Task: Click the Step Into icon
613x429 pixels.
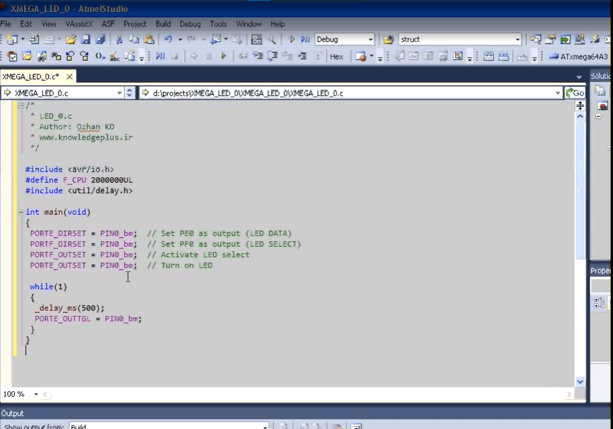Action: pos(258,56)
